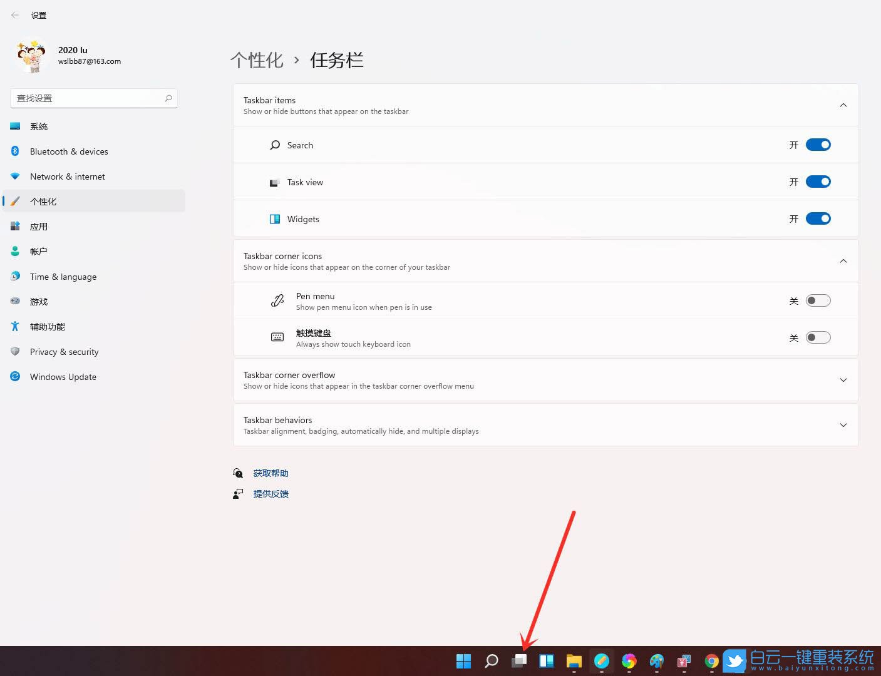The height and width of the screenshot is (676, 881).
Task: Turn off the Search toggle
Action: [x=818, y=145]
